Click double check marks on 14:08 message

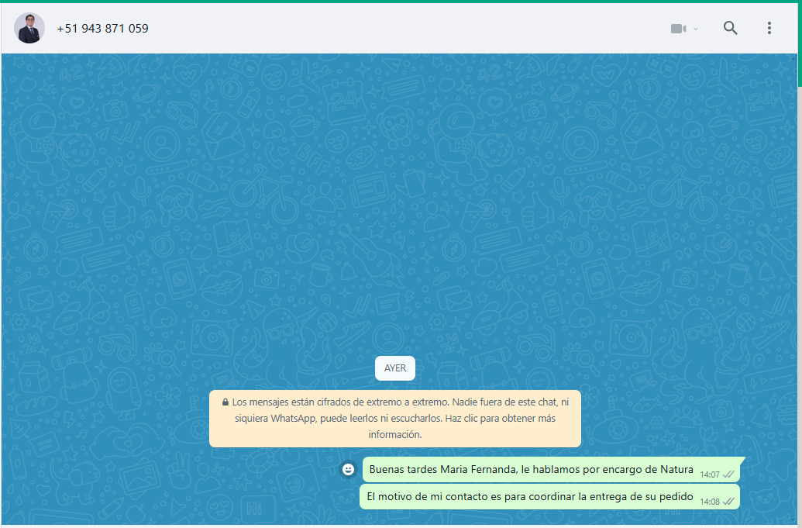pyautogui.click(x=728, y=501)
